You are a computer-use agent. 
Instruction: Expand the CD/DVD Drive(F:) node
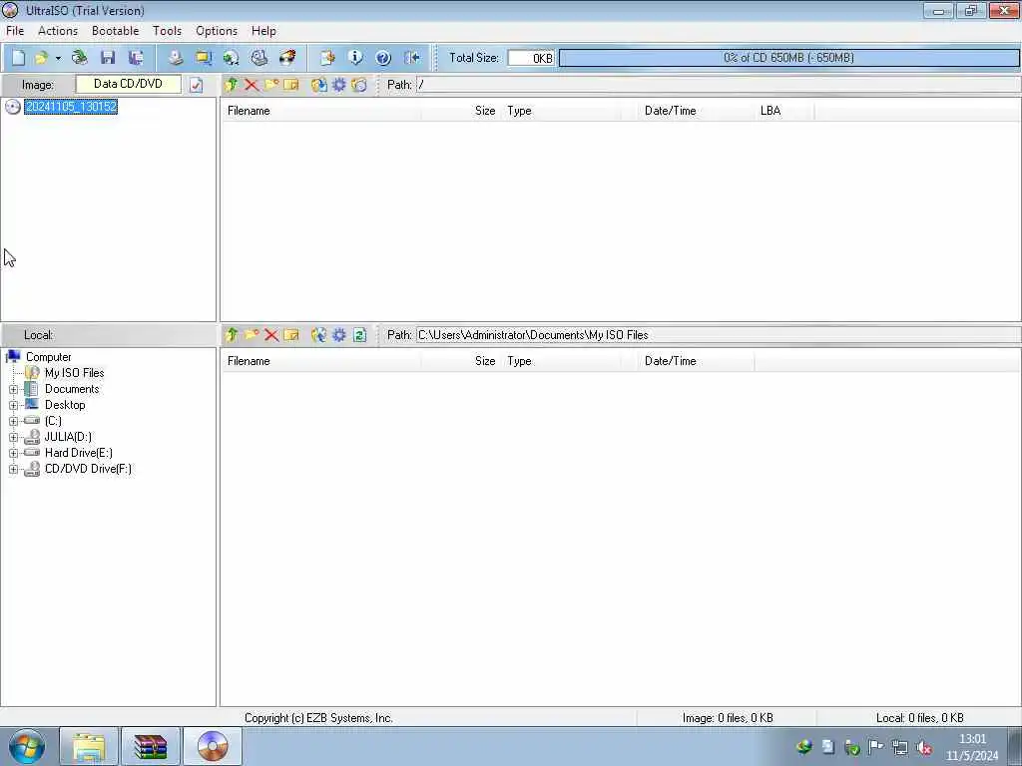13,469
